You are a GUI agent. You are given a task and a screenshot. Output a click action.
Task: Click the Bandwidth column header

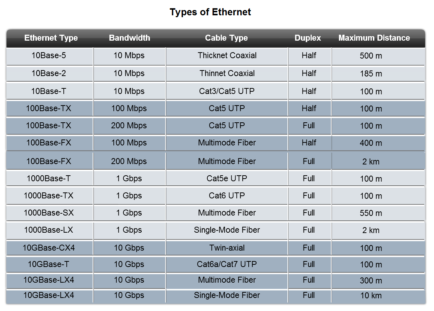[129, 38]
